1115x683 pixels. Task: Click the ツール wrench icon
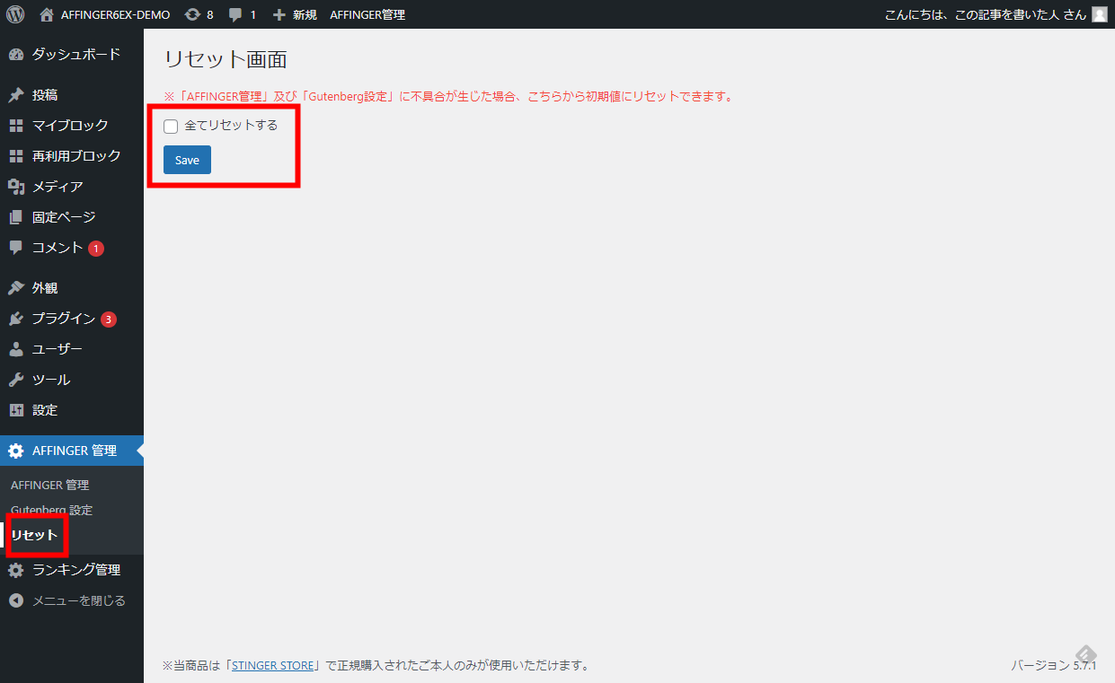pos(16,380)
